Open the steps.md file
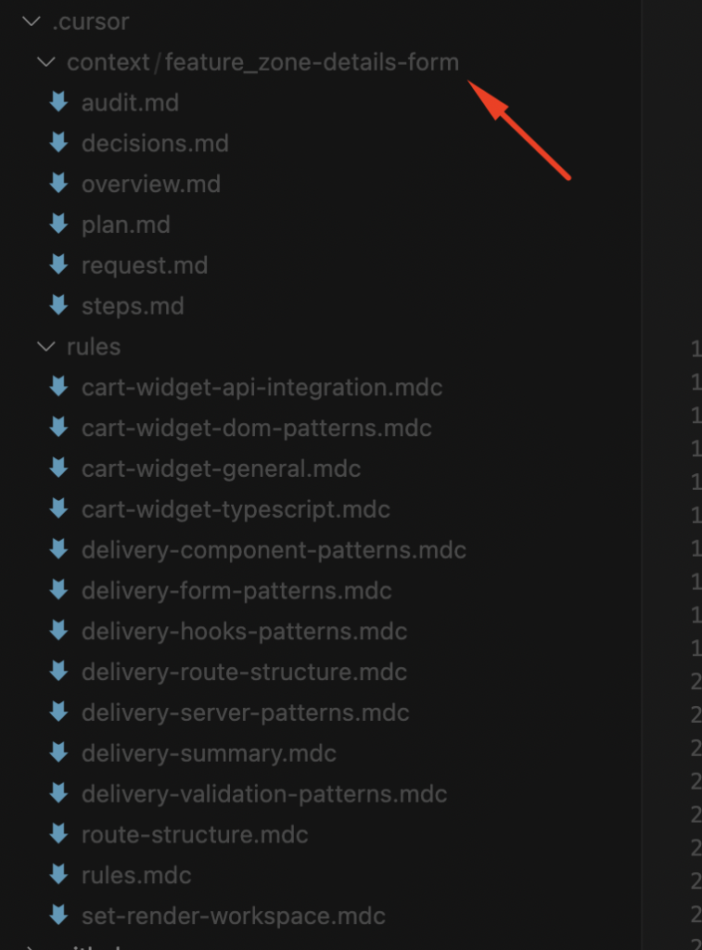The image size is (702, 950). pos(133,306)
